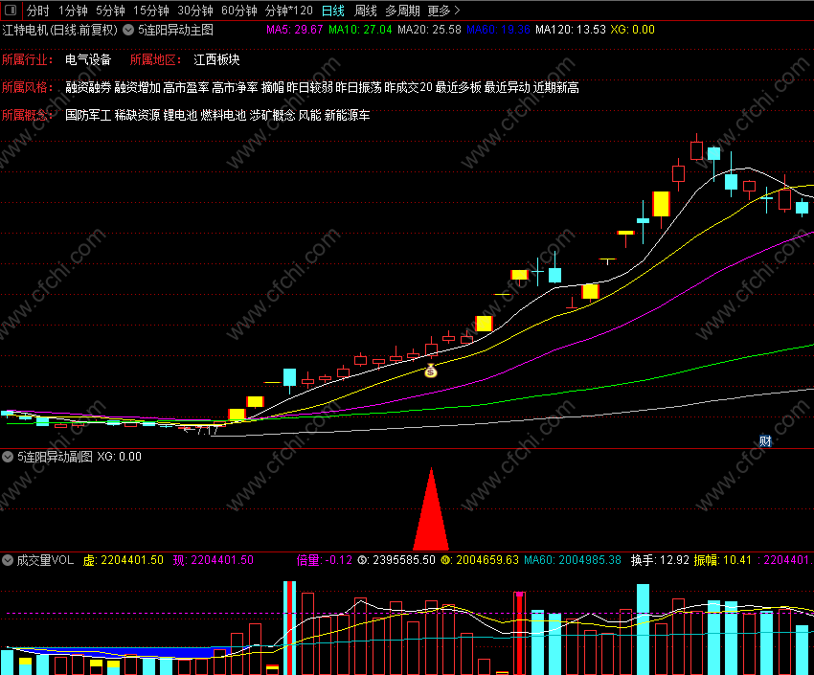Click the 倍量: -0.12 value

point(324,560)
